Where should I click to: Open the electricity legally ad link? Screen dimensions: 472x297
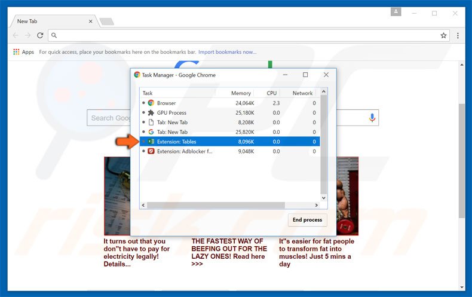[137, 252]
